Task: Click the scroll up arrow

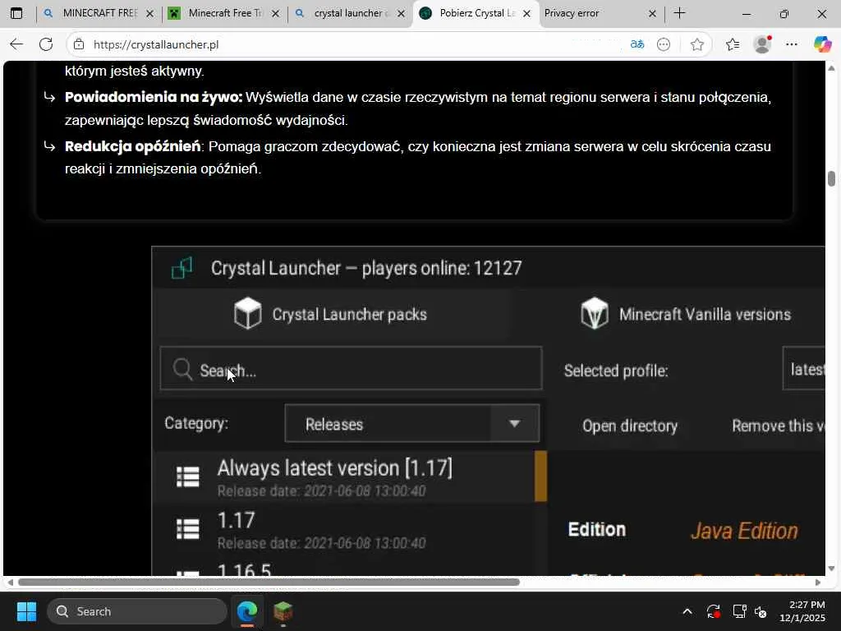Action: coord(831,68)
